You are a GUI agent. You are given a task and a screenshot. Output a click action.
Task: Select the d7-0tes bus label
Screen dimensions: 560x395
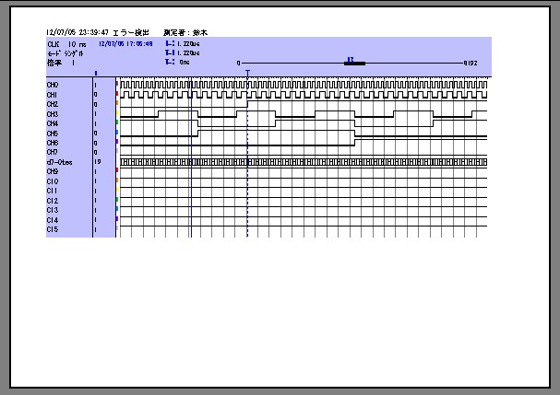pyautogui.click(x=59, y=162)
